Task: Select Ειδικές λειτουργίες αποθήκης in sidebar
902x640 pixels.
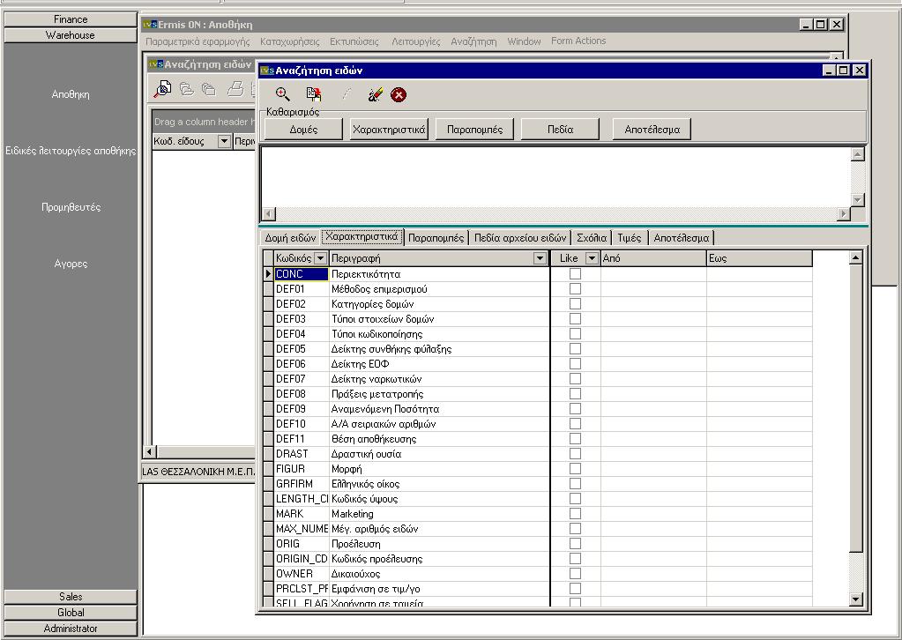Action: coord(71,151)
